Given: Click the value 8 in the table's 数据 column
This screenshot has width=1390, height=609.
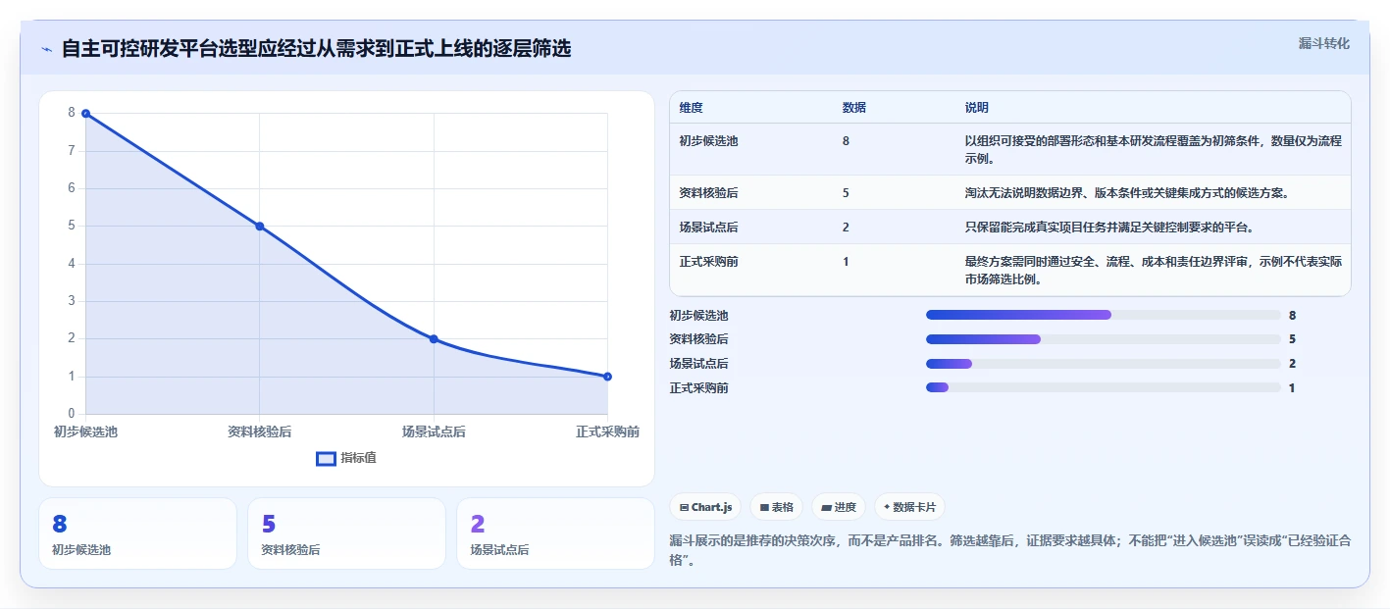Looking at the screenshot, I should [x=846, y=141].
